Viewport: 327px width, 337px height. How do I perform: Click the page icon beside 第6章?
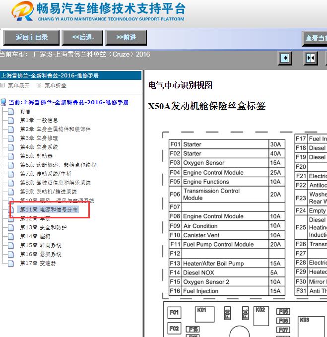tap(11, 165)
